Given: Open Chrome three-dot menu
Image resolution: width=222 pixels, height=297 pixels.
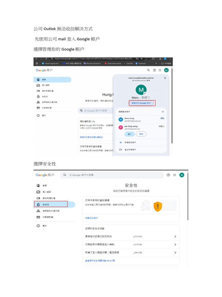Looking at the screenshot, I should (170, 59).
